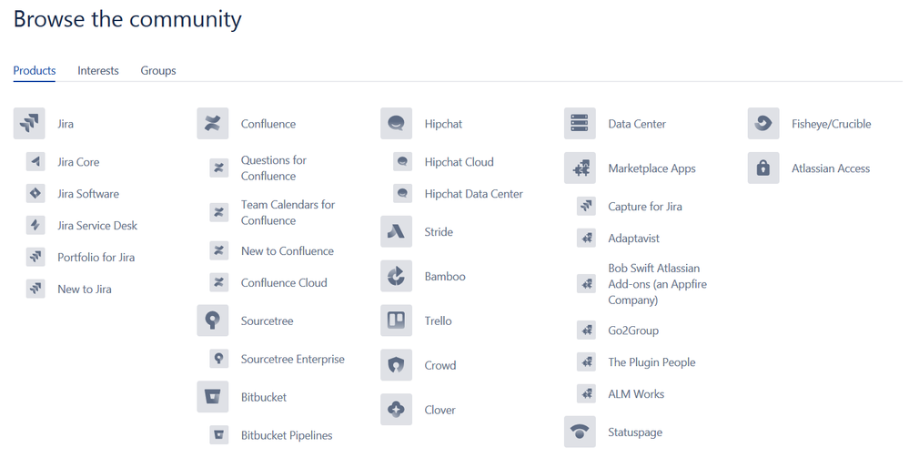Image resolution: width=909 pixels, height=468 pixels.
Task: Click the Confluence product icon
Action: pyautogui.click(x=213, y=124)
